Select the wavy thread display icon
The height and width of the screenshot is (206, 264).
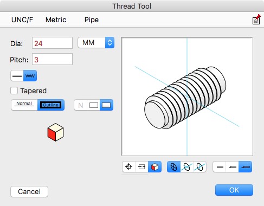tap(30, 75)
